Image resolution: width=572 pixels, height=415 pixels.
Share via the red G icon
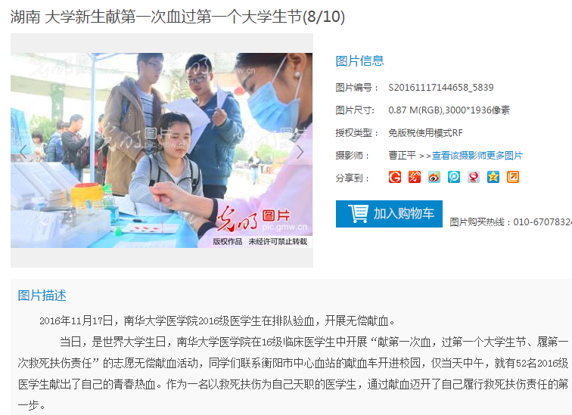(395, 177)
